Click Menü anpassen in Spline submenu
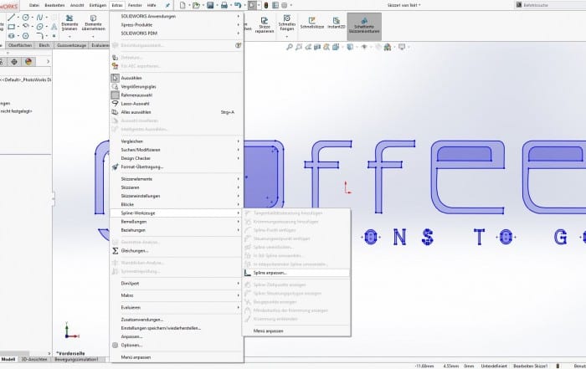 tap(296, 331)
